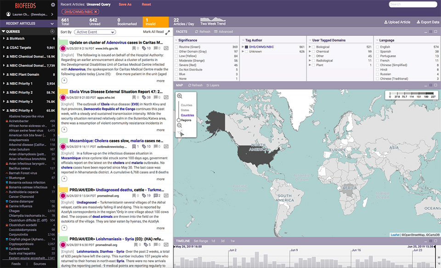The height and width of the screenshot is (268, 441).
Task: Click pink status circle on Ebola article
Action: [63, 97]
